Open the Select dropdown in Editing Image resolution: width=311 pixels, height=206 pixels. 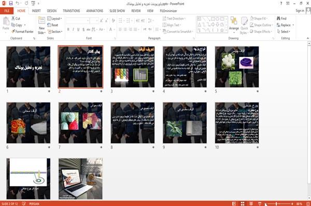point(284,31)
